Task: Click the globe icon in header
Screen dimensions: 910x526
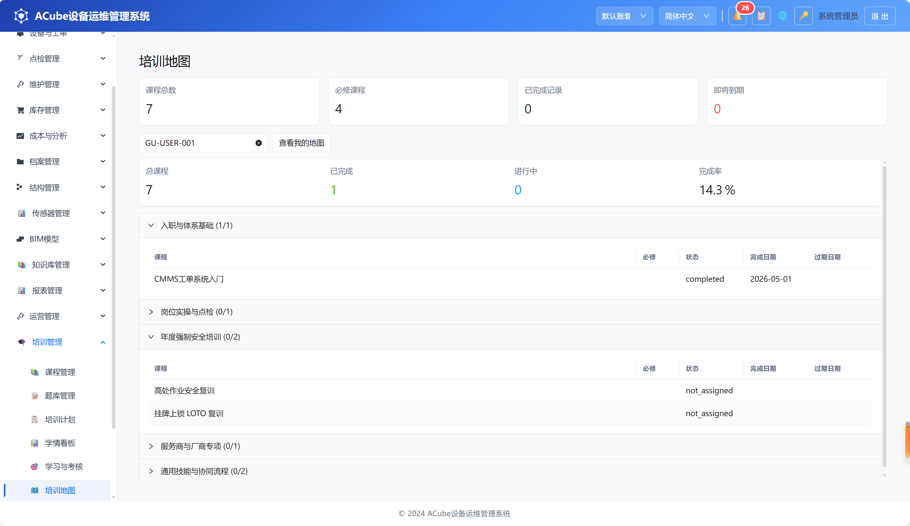Action: pos(782,16)
